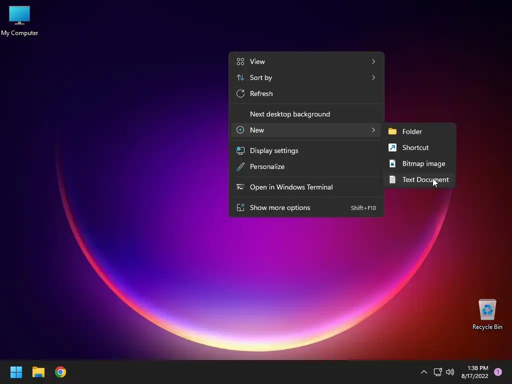Open Display settings
Screen dimensions: 512x384
coord(306,150)
